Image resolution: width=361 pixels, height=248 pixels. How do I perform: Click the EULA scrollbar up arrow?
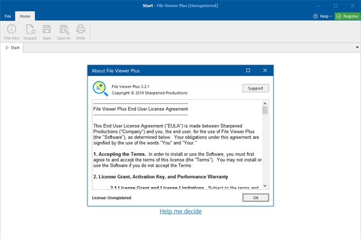click(265, 103)
